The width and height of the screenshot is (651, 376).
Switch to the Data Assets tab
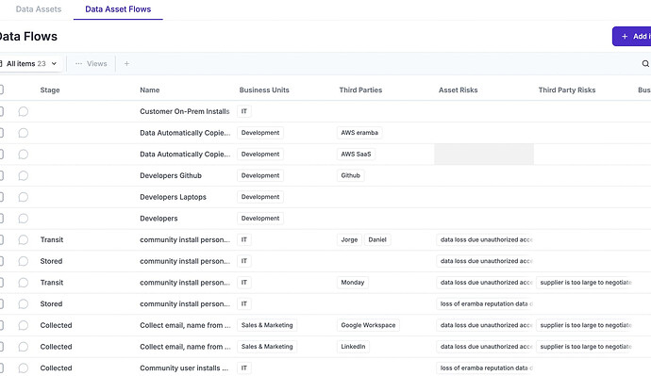click(x=38, y=9)
